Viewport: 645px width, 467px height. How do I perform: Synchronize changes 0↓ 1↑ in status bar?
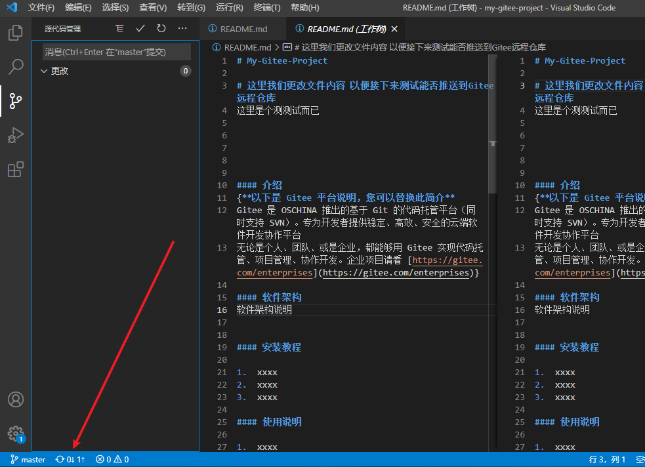(x=70, y=460)
